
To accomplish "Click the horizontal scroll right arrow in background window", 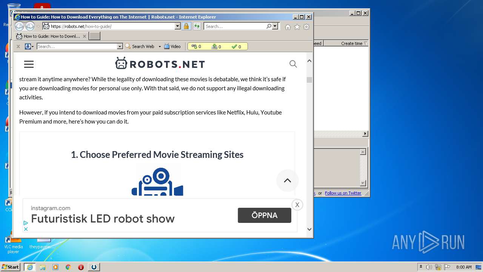I will point(365,134).
